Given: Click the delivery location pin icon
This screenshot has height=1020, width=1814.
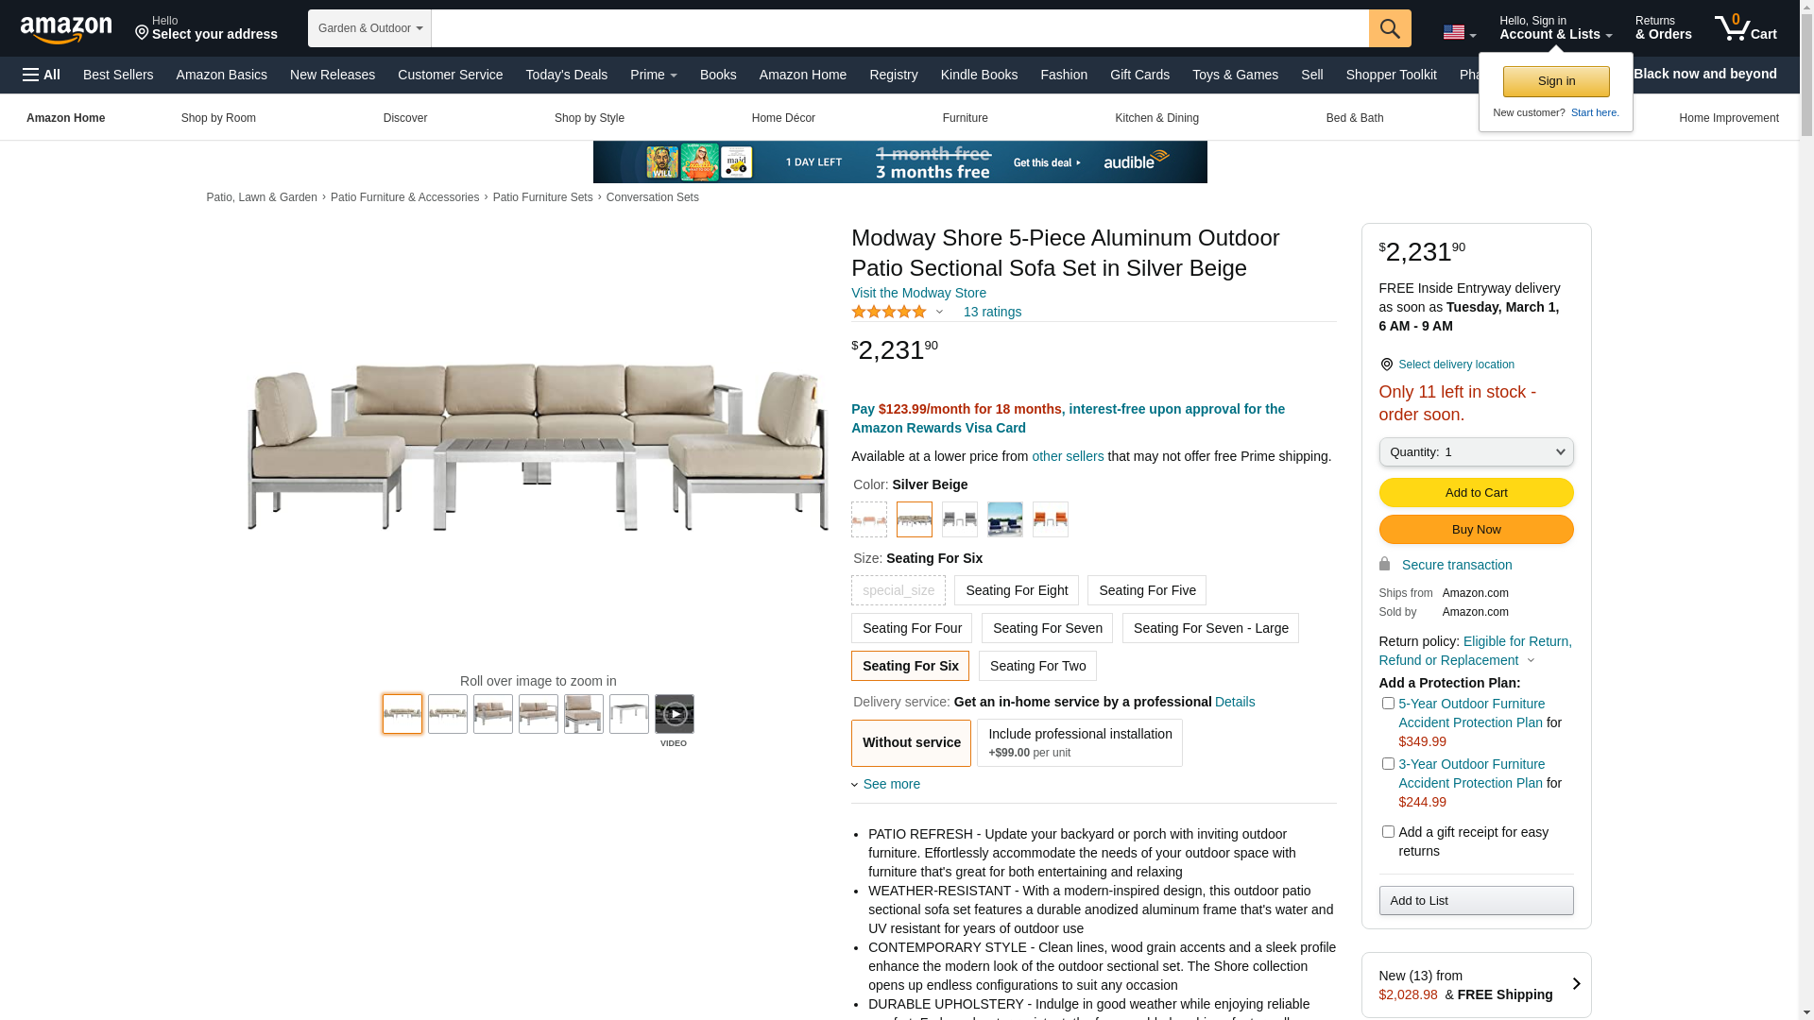Looking at the screenshot, I should pos(1386,365).
